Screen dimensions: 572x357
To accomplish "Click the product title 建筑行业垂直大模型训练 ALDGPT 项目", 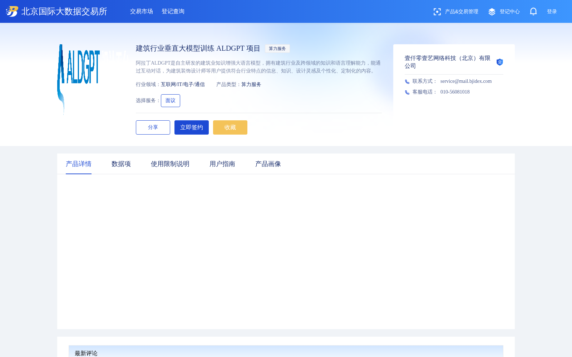I will [x=198, y=49].
